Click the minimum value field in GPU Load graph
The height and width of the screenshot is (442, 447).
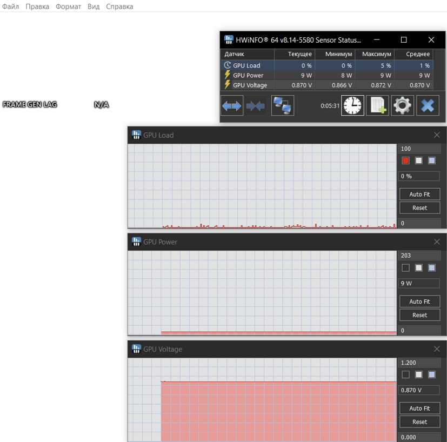pos(419,223)
